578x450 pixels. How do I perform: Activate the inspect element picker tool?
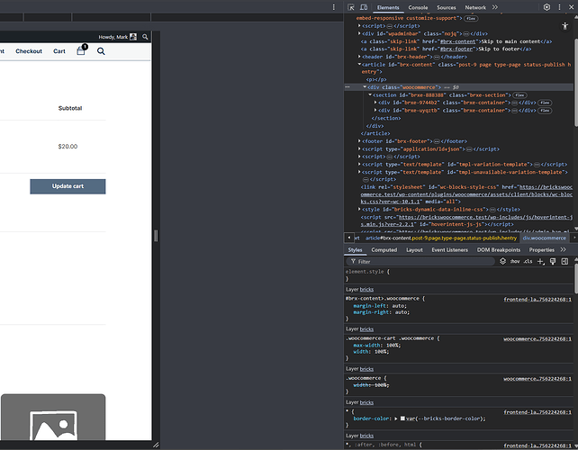coord(353,7)
